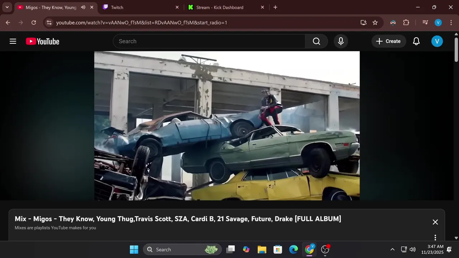This screenshot has height=258, width=459.
Task: Select the Migos YouTube tab
Action: (x=50, y=7)
